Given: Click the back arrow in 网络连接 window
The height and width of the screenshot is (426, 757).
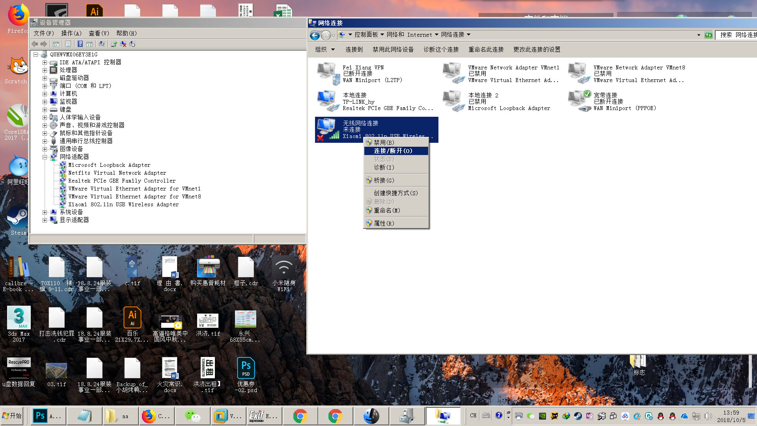Looking at the screenshot, I should click(x=315, y=35).
